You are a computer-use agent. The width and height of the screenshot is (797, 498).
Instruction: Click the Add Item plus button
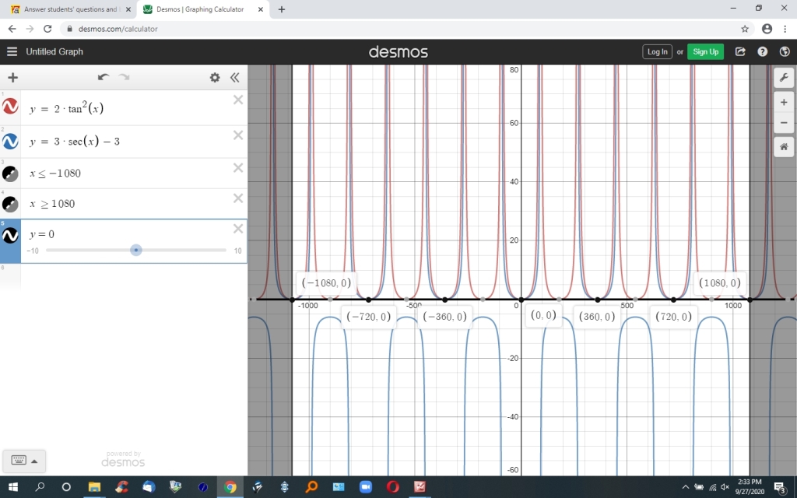tap(12, 77)
